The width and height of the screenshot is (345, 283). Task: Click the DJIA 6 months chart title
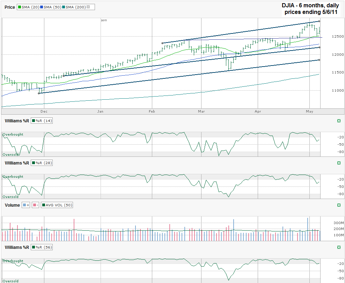coord(311,9)
